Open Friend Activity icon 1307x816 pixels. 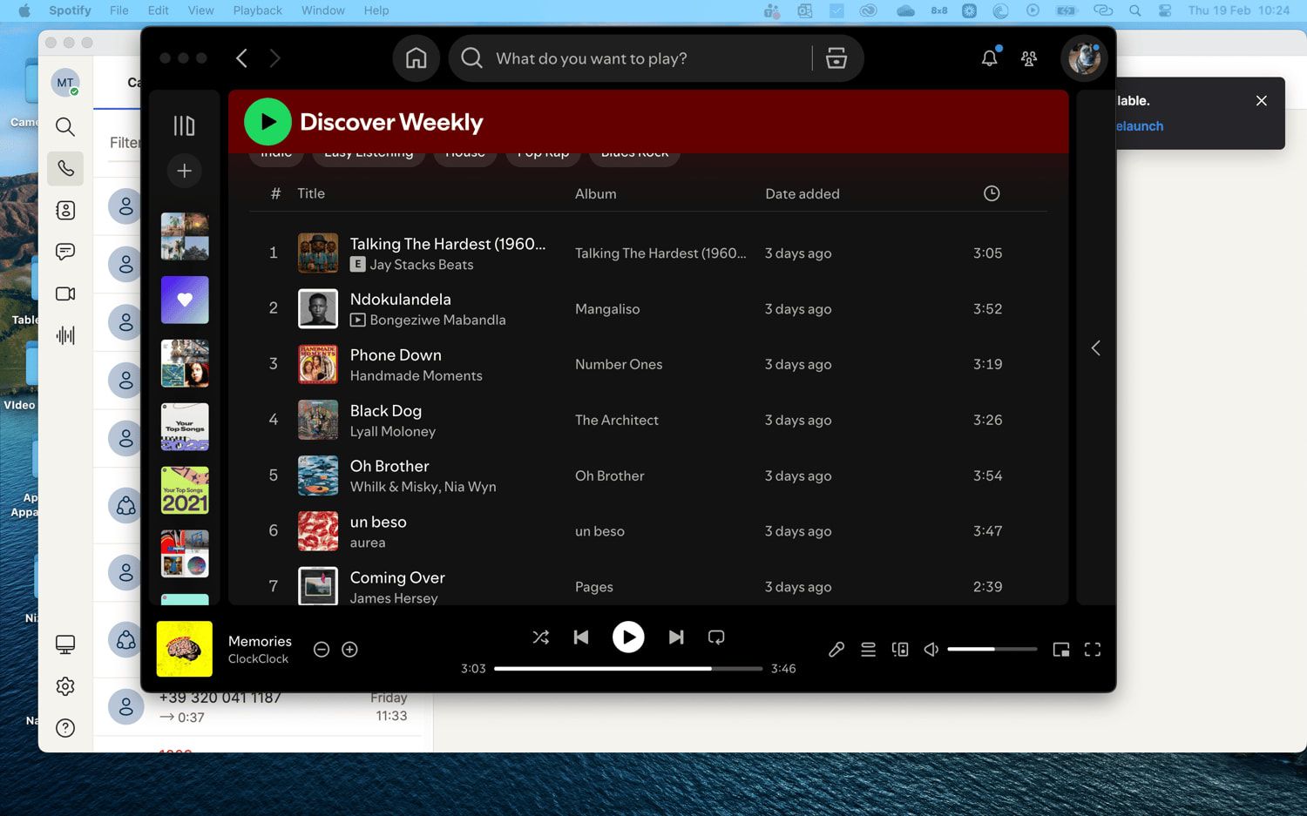click(1029, 58)
